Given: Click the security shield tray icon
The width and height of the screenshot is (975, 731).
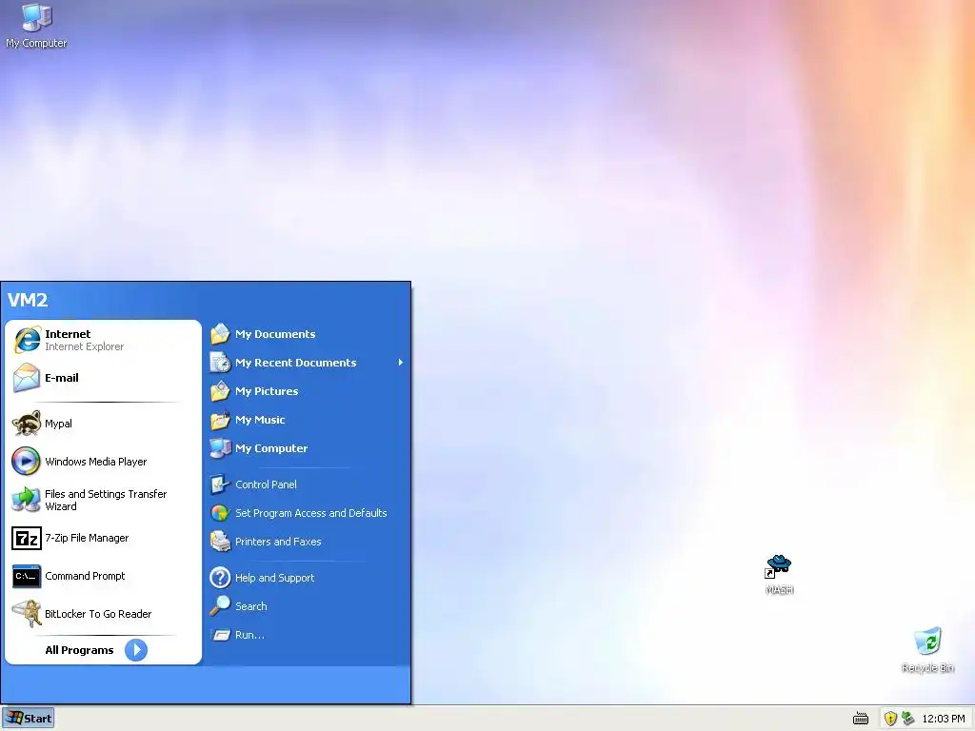Looking at the screenshot, I should [x=890, y=719].
